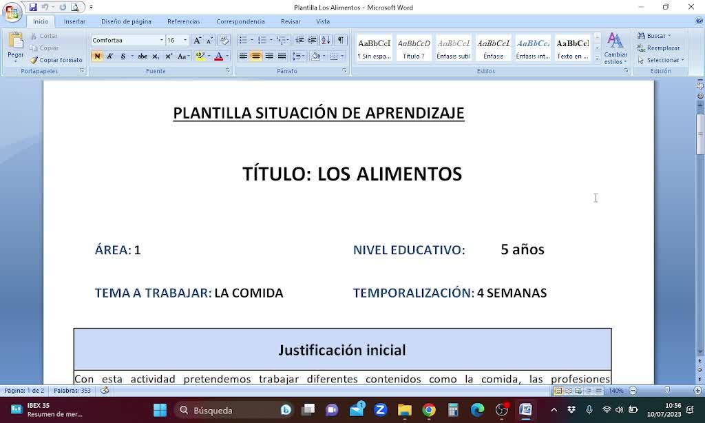
Task: Apply red font color swatch
Action: coord(219,56)
